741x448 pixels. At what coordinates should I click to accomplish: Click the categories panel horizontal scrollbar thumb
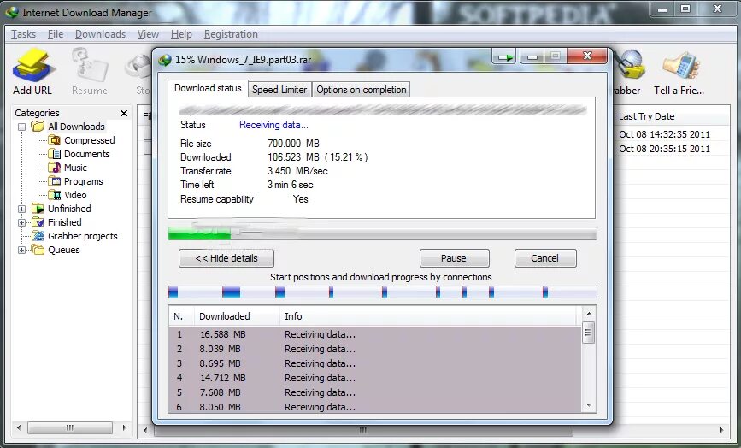70,427
